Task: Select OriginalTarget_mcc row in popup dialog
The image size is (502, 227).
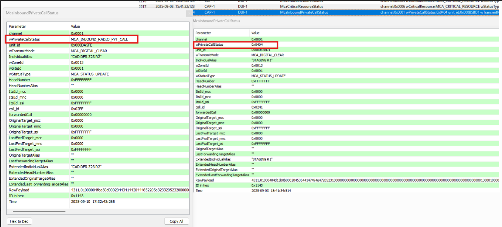Action: [98, 120]
